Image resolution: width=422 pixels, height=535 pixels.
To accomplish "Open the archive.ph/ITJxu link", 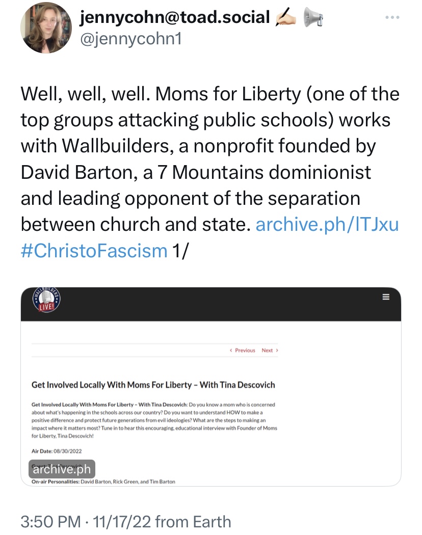I will tap(327, 224).
